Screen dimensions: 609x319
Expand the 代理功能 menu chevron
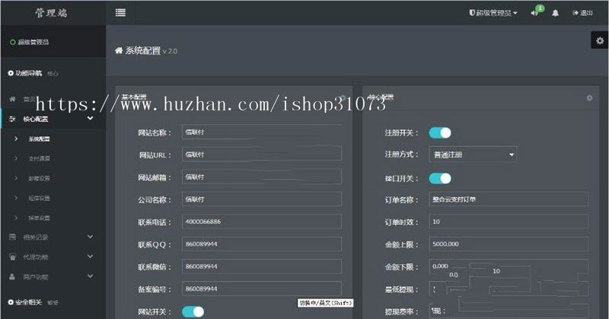(90, 257)
